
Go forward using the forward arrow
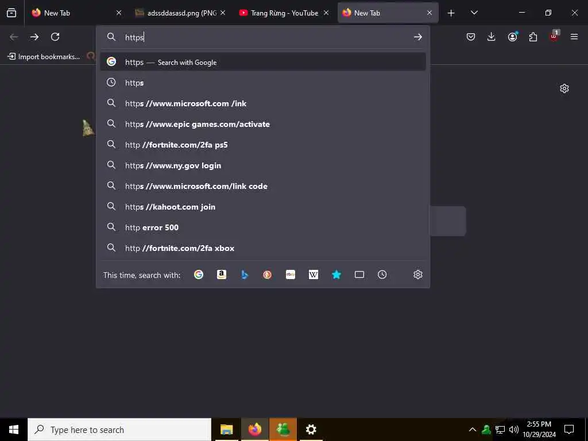34,37
